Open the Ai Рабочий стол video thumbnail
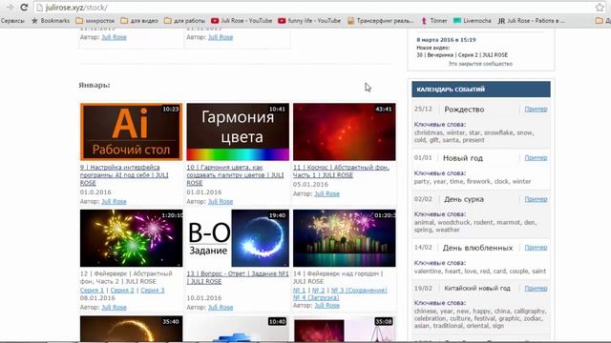The height and width of the screenshot is (343, 611). point(132,131)
